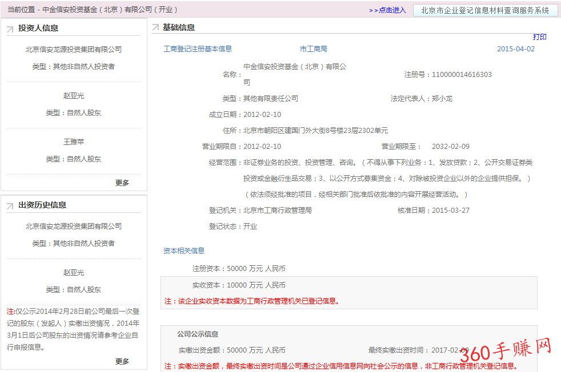Screen dimensions: 561x372
Task: Select the 工商登记注册基本信息 section heading
Action: tap(198, 49)
